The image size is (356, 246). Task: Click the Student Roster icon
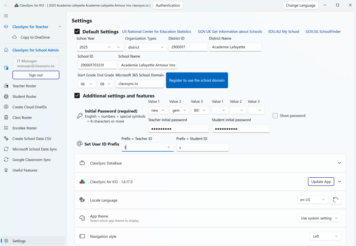coord(6,96)
